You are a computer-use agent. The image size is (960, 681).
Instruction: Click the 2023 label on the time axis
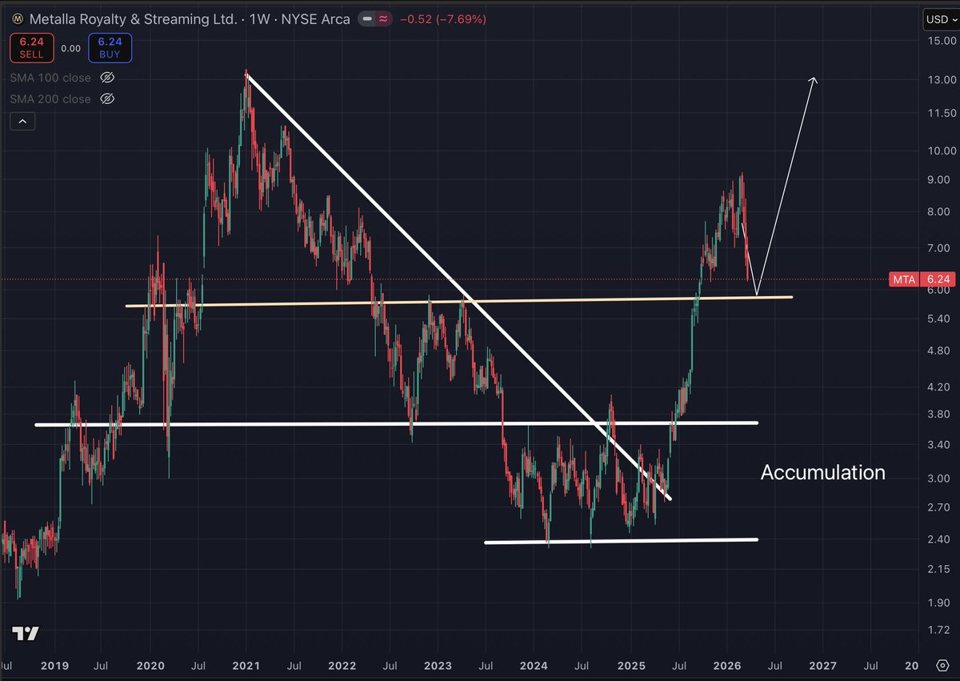click(x=438, y=665)
